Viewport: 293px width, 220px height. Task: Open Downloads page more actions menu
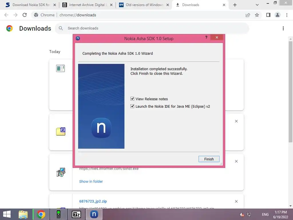[x=283, y=28]
